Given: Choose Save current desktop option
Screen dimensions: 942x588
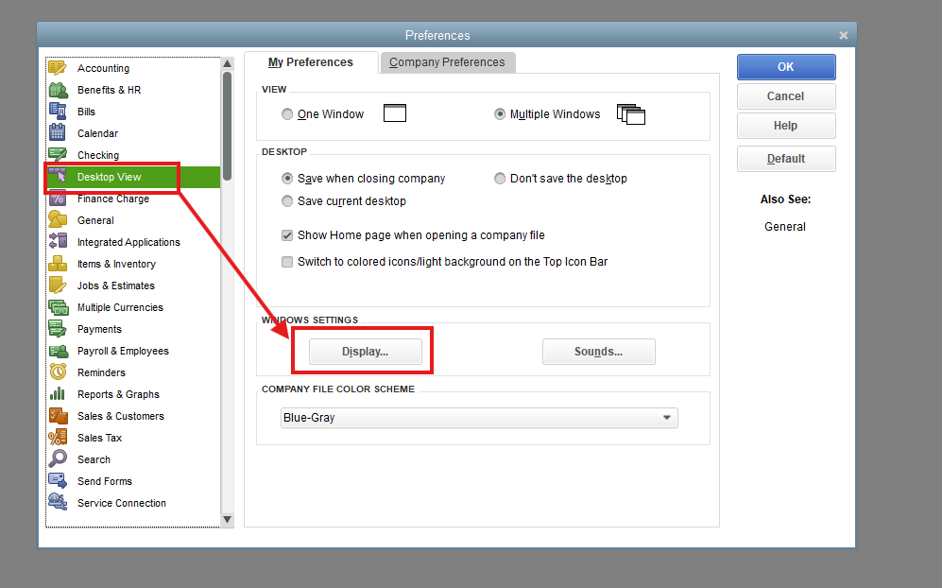Looking at the screenshot, I should pyautogui.click(x=287, y=201).
